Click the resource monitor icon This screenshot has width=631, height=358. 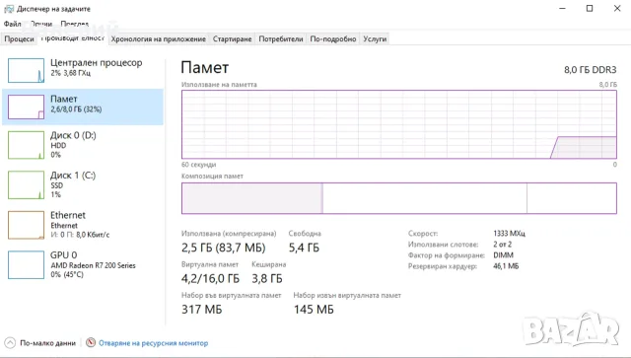tap(91, 342)
